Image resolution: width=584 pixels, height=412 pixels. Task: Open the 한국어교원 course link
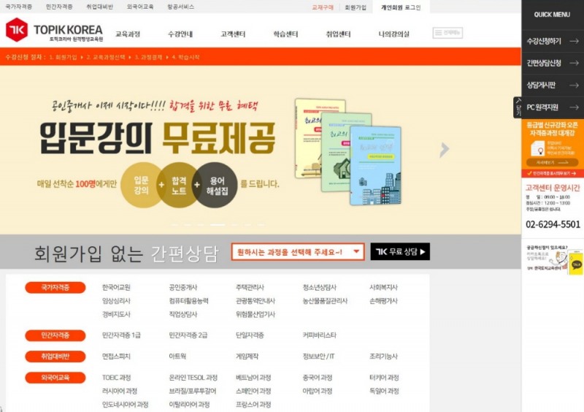pyautogui.click(x=116, y=288)
